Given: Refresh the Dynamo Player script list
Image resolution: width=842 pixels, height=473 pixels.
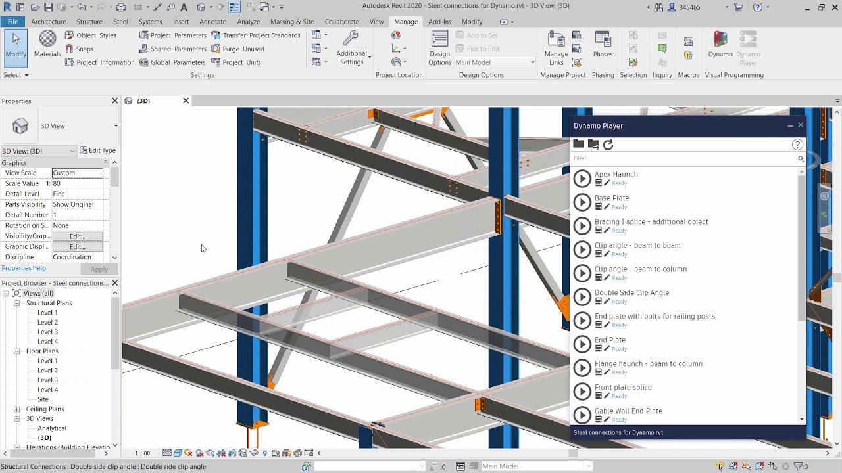Looking at the screenshot, I should click(x=608, y=145).
